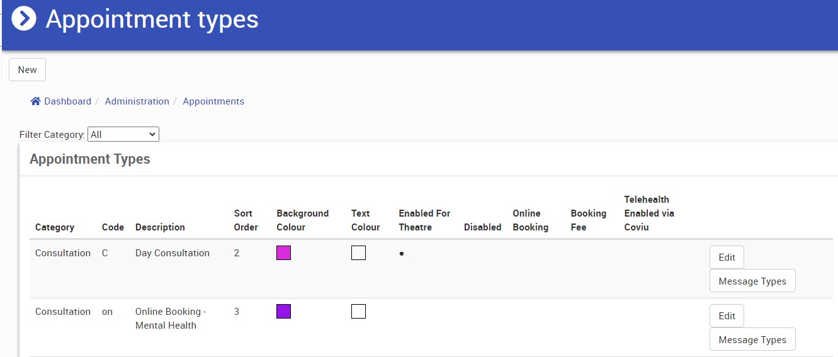Click the home icon in breadcrumb
Image resolution: width=838 pixels, height=357 pixels.
tap(36, 101)
